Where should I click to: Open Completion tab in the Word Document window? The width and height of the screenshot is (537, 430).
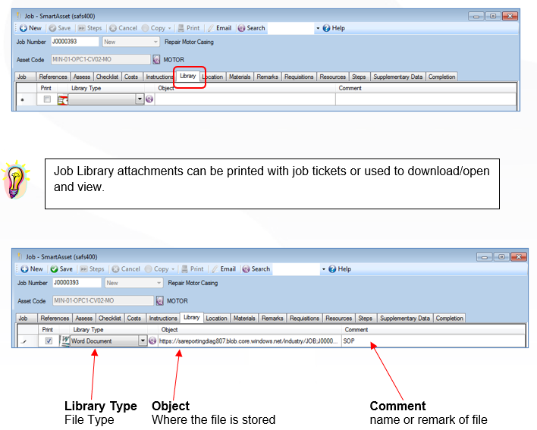pos(449,318)
